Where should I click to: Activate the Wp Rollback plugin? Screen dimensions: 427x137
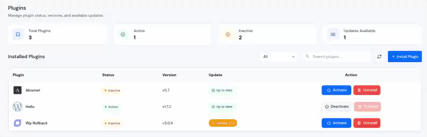(x=336, y=123)
